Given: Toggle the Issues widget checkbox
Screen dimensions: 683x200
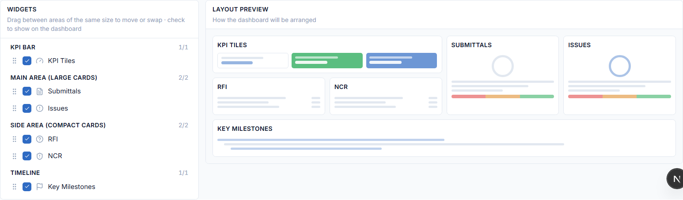Looking at the screenshot, I should 27,108.
